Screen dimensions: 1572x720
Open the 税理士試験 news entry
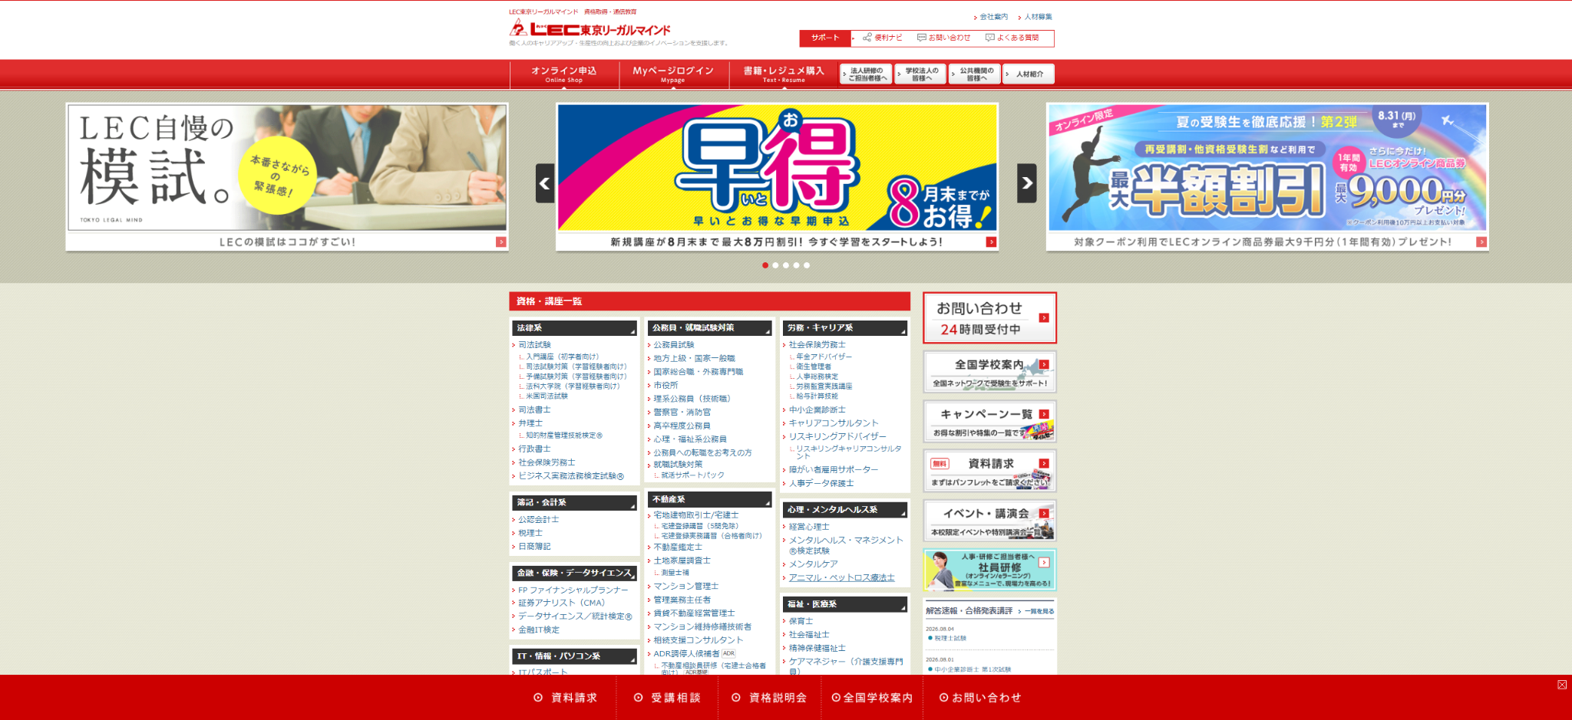(x=950, y=638)
